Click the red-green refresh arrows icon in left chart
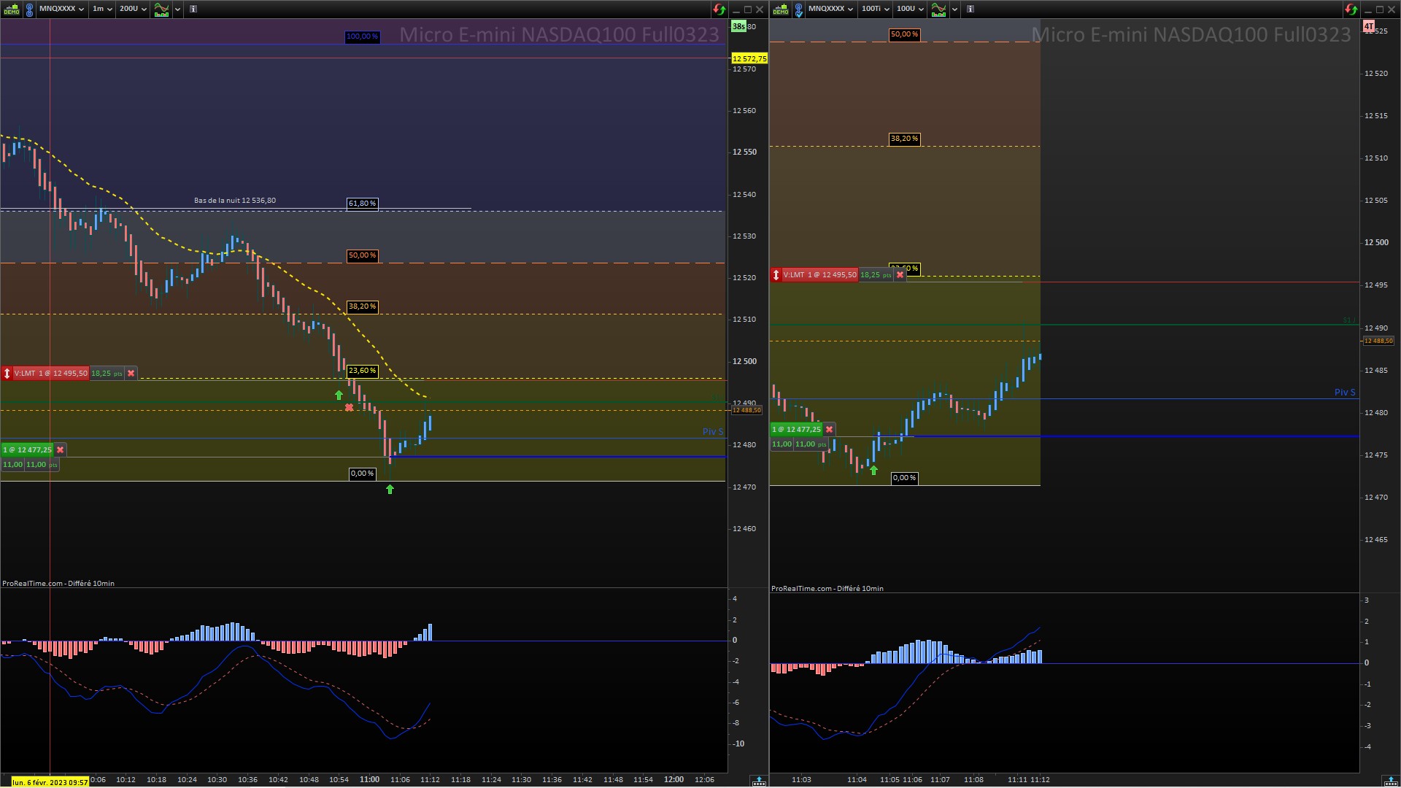Image resolution: width=1401 pixels, height=788 pixels. point(719,9)
